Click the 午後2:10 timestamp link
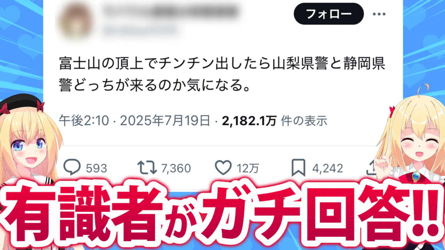Image resolution: width=445 pixels, height=250 pixels. pos(84,121)
